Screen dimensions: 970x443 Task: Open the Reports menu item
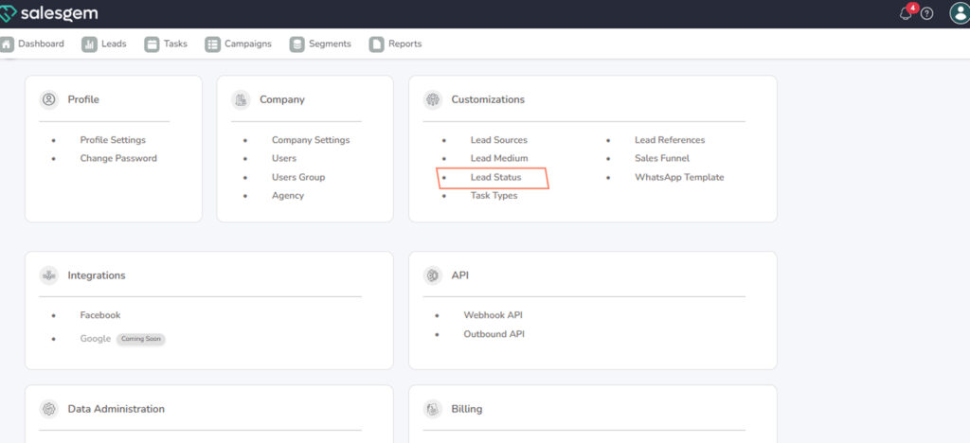click(396, 44)
